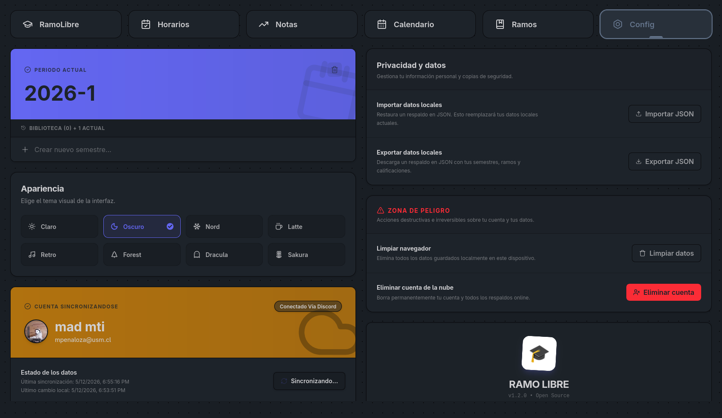
Task: Click the book icon in Ramos tab
Action: click(x=500, y=24)
